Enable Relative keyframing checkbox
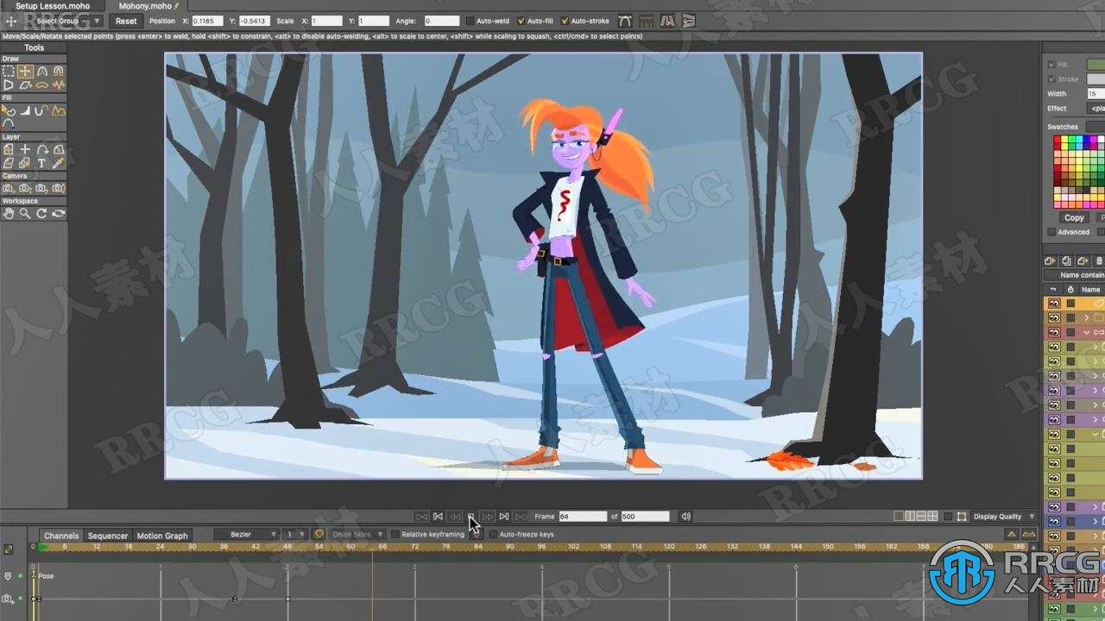This screenshot has width=1105, height=621. point(395,535)
